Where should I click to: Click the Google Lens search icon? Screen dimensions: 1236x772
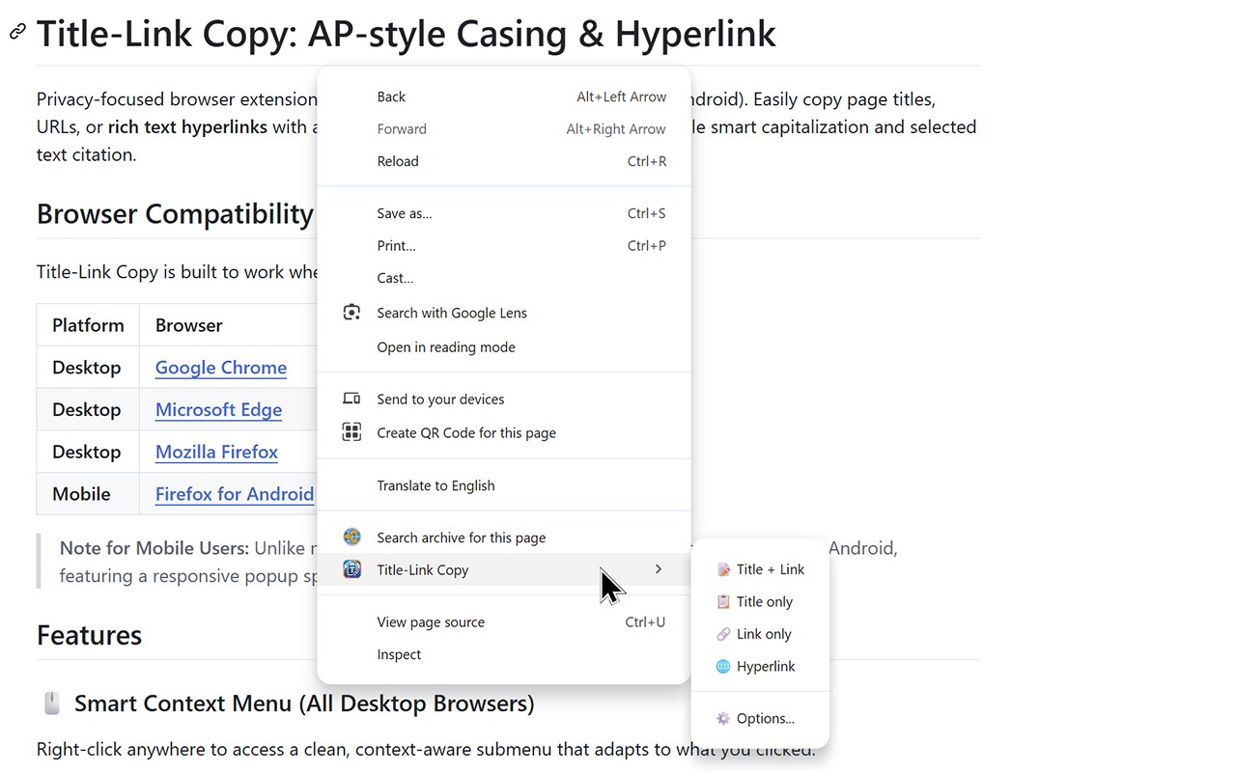click(x=351, y=313)
